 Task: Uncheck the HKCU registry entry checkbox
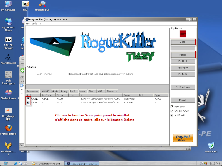pyautogui.click(x=28, y=99)
